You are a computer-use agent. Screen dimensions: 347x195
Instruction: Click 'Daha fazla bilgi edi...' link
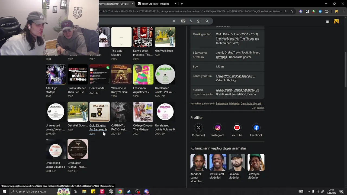252,103
